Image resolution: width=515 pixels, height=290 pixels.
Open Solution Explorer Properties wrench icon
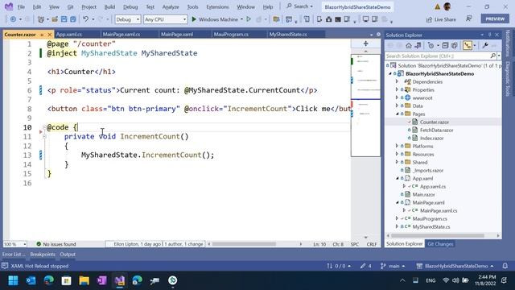[484, 45]
